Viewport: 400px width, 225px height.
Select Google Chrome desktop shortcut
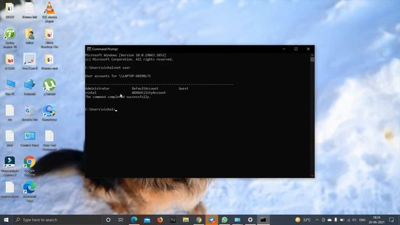click(x=29, y=166)
